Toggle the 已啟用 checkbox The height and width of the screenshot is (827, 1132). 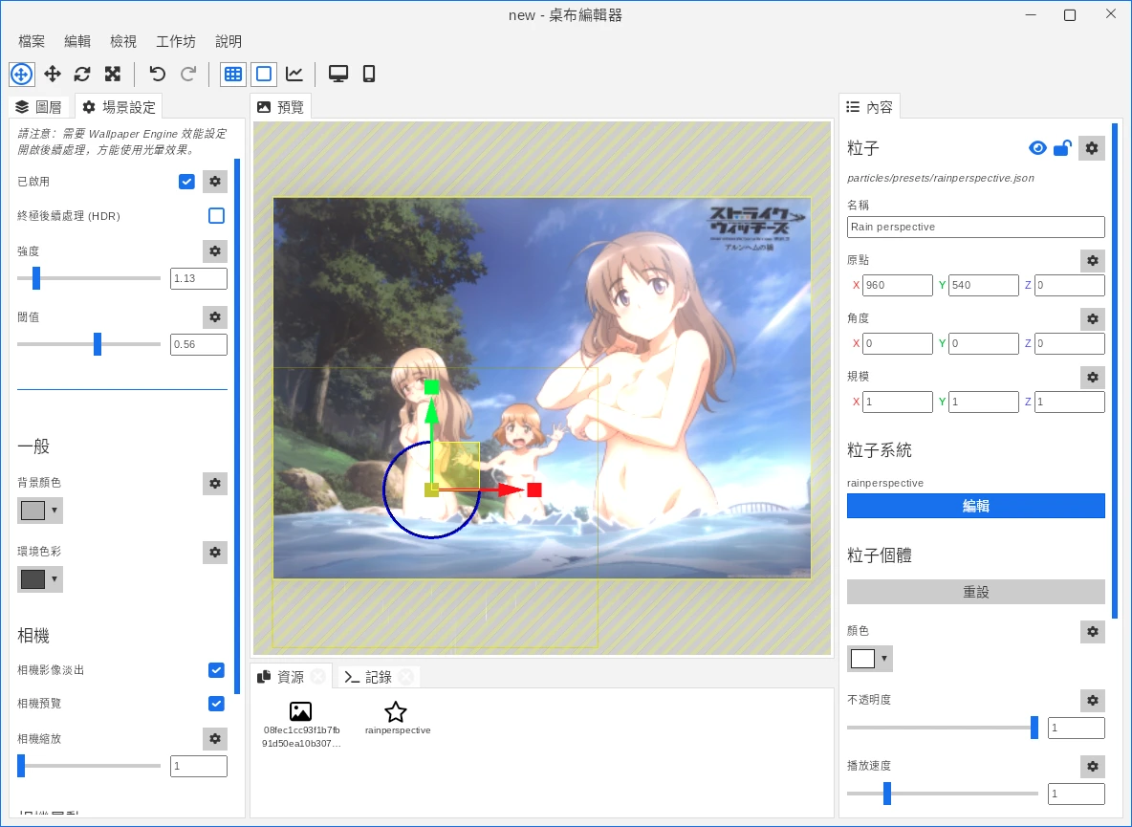coord(187,181)
